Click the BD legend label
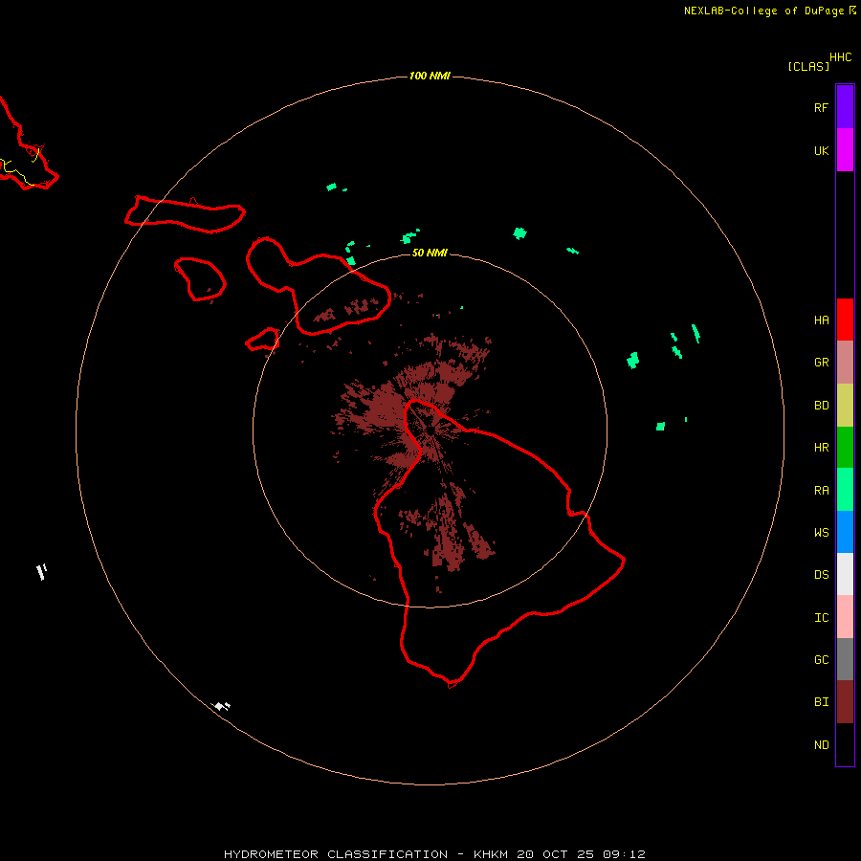This screenshot has width=861, height=861. (x=821, y=406)
